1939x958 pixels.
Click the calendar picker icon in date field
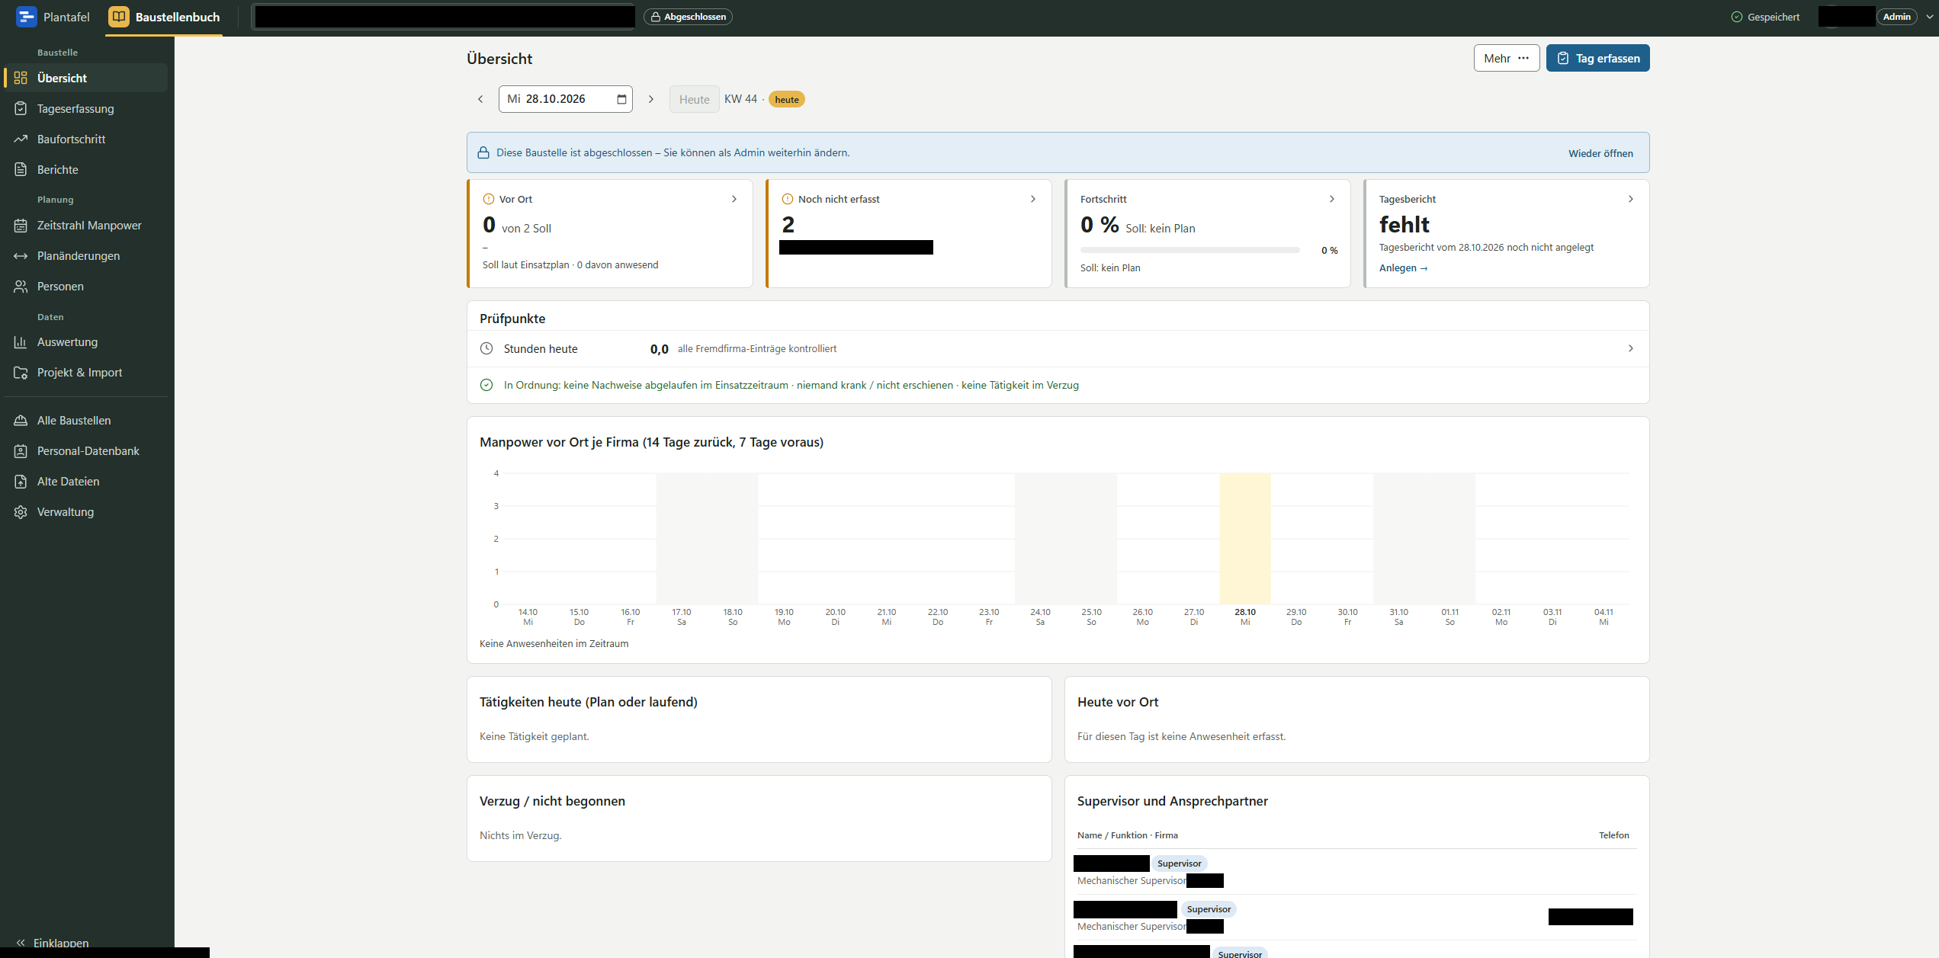point(621,99)
